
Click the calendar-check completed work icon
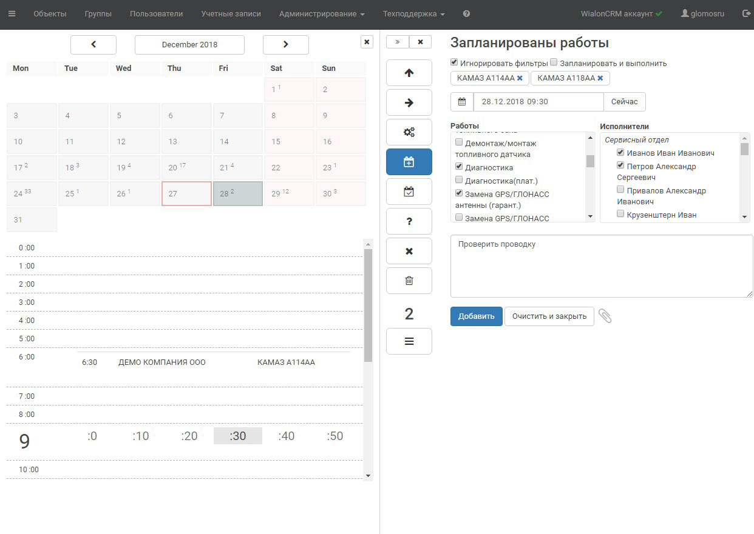409,192
